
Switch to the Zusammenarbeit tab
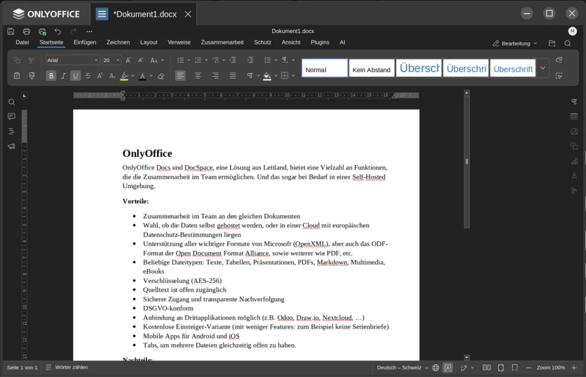(223, 42)
